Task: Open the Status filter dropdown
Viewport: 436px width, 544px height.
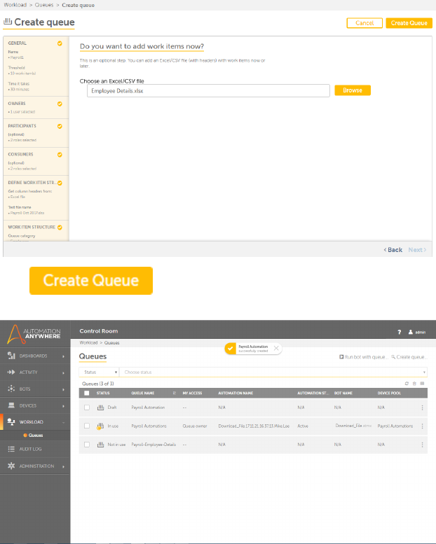Action: (99, 372)
